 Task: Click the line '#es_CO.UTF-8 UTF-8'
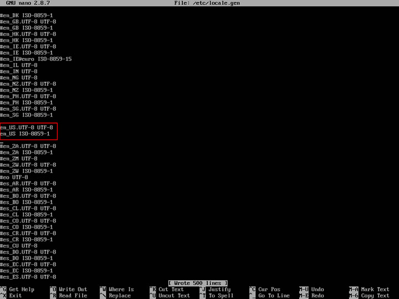pos(28,221)
